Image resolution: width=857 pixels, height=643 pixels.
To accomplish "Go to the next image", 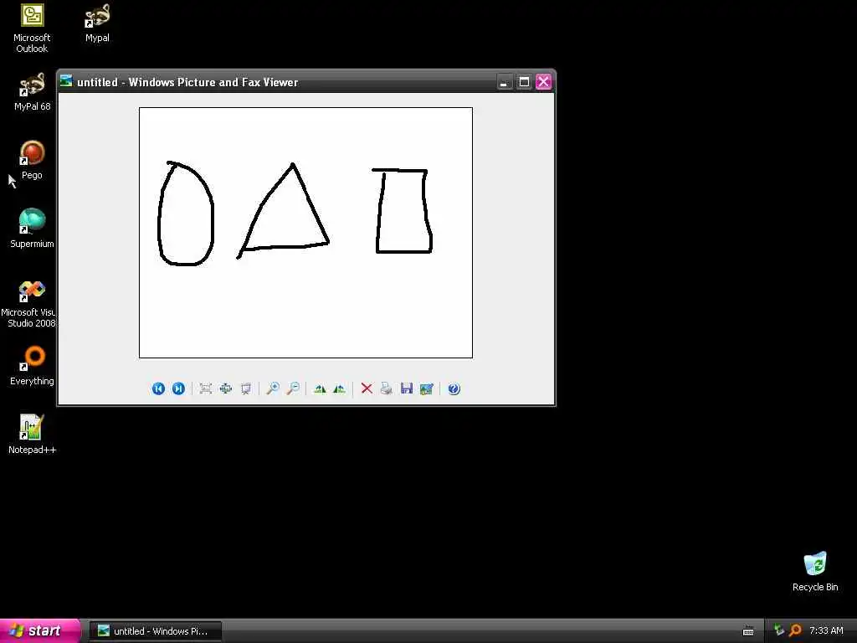I will coord(179,388).
